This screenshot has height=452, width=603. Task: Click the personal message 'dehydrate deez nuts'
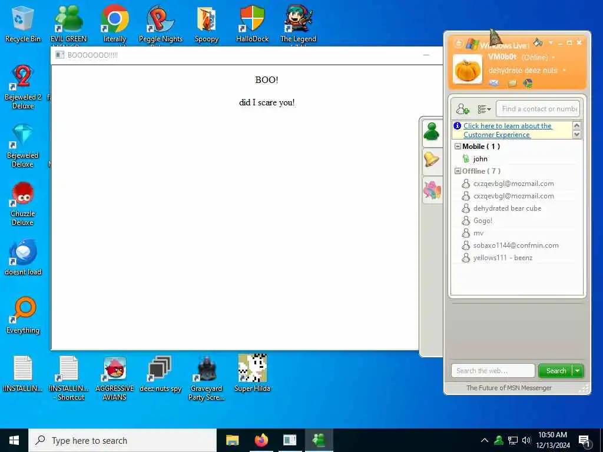(523, 71)
